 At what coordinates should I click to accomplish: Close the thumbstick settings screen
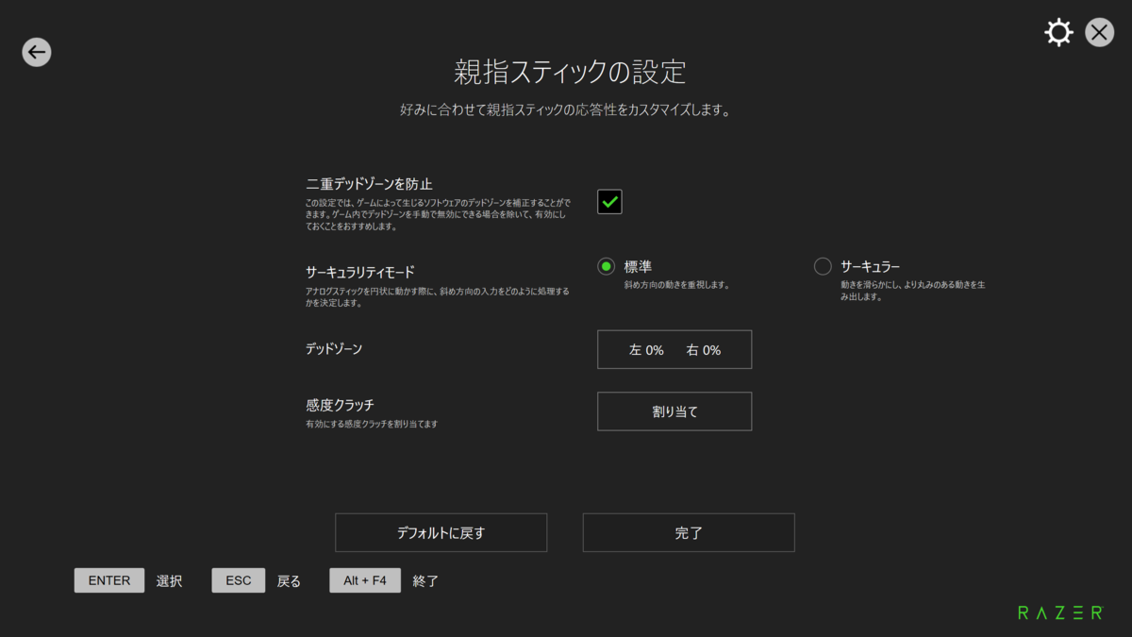click(x=1099, y=33)
